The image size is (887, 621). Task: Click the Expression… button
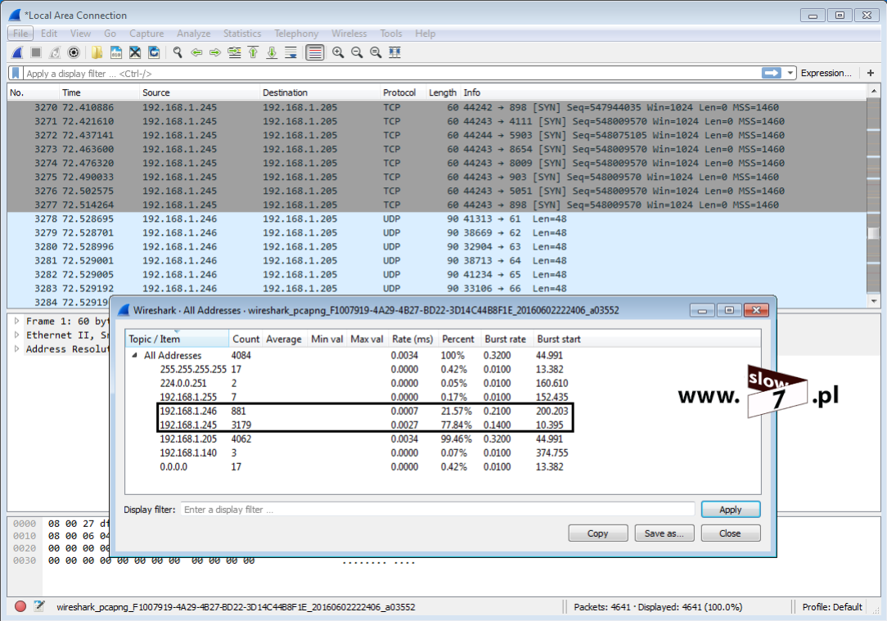point(826,73)
